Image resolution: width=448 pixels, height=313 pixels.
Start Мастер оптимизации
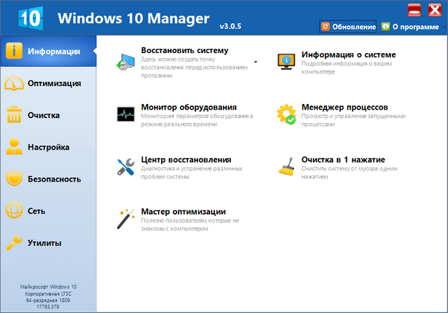pos(183,212)
